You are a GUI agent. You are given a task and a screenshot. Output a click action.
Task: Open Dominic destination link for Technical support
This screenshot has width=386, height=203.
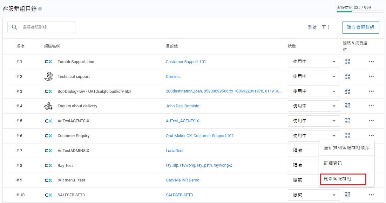(x=173, y=76)
